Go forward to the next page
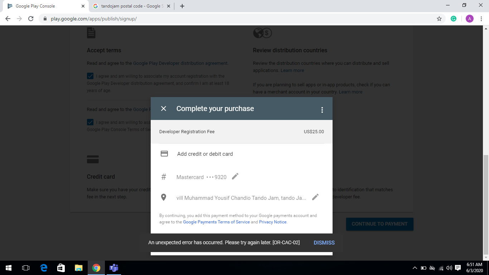Viewport: 489px width, 275px height. 19,19
